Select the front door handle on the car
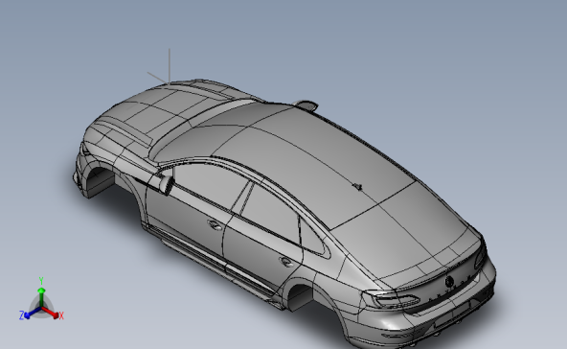The width and height of the screenshot is (567, 349). click(x=215, y=225)
